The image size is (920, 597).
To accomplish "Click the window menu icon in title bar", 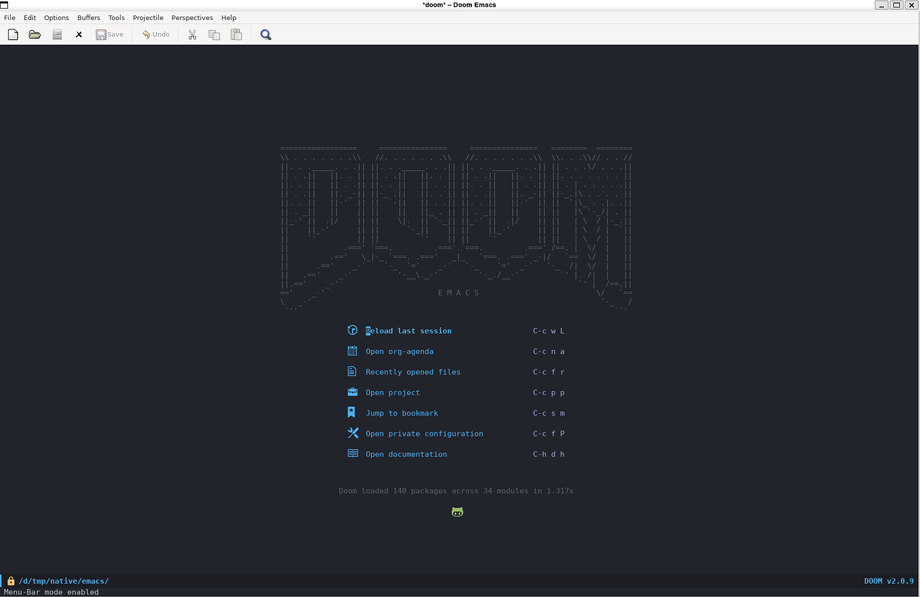I will [x=4, y=5].
